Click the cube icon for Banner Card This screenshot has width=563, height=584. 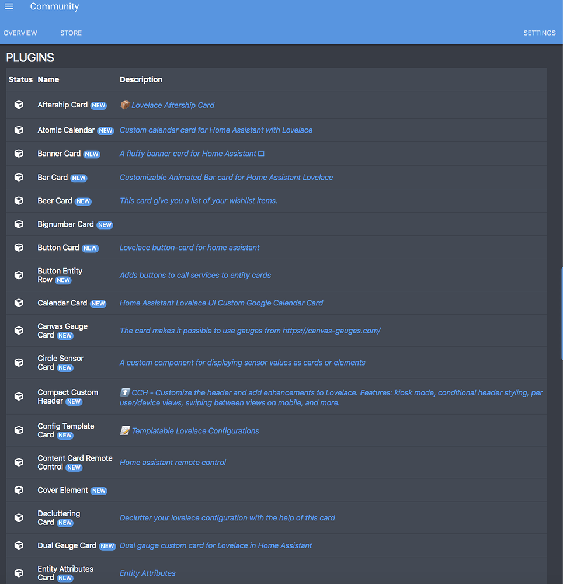(x=18, y=153)
